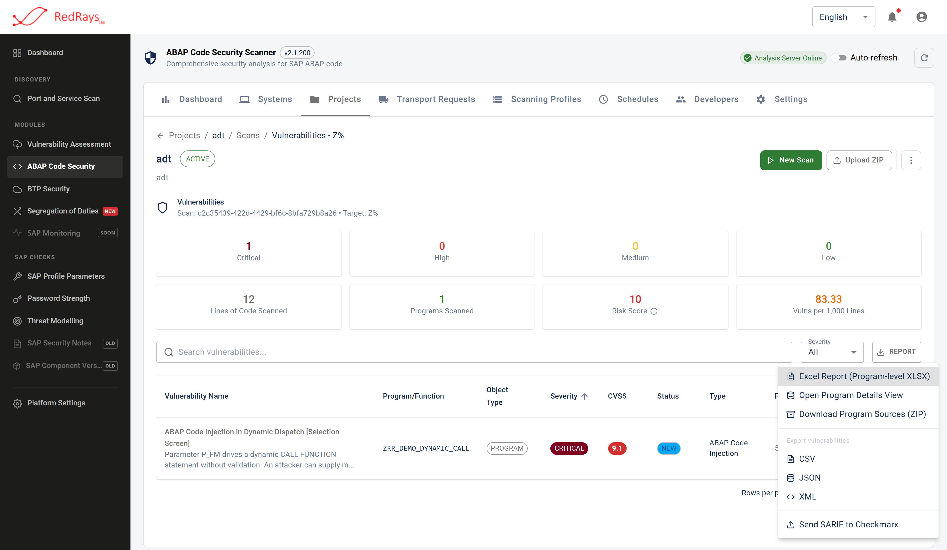Click the back arrow before Projects breadcrumb
Image resolution: width=947 pixels, height=550 pixels.
[160, 136]
